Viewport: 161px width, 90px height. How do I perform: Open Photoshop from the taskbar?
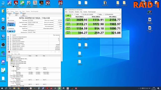22,88
